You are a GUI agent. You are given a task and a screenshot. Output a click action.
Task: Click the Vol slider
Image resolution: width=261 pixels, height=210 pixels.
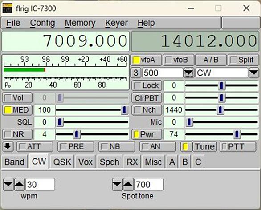[x=92, y=97]
